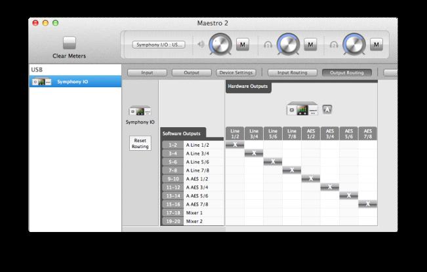Toggle routing X for A Line 1/2 to Line 1/2
The height and width of the screenshot is (272, 427).
(235, 145)
